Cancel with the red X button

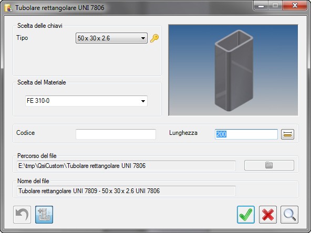click(268, 215)
